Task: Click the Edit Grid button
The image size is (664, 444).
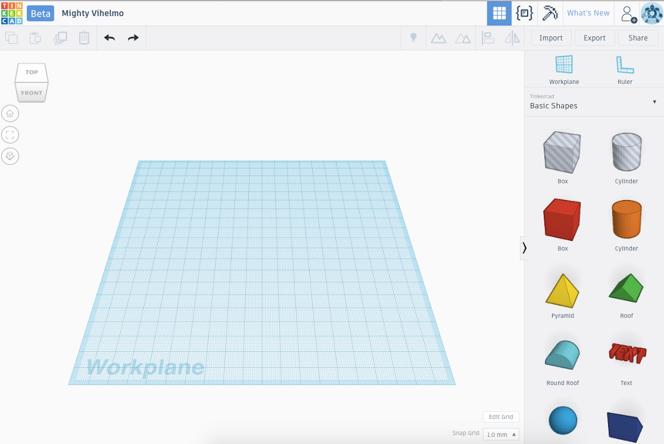Action: [500, 417]
